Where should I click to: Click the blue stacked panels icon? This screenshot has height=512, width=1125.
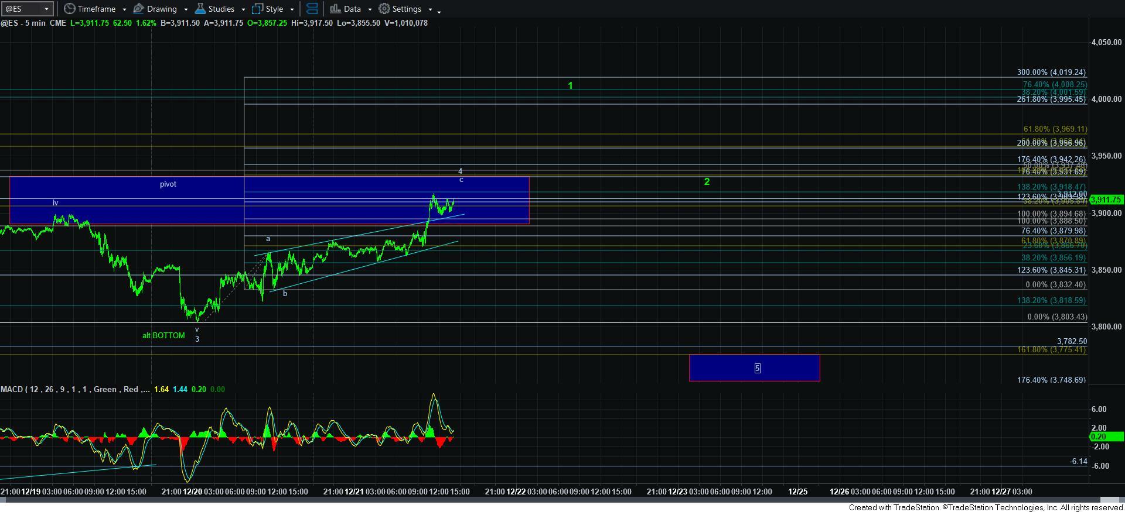point(312,9)
